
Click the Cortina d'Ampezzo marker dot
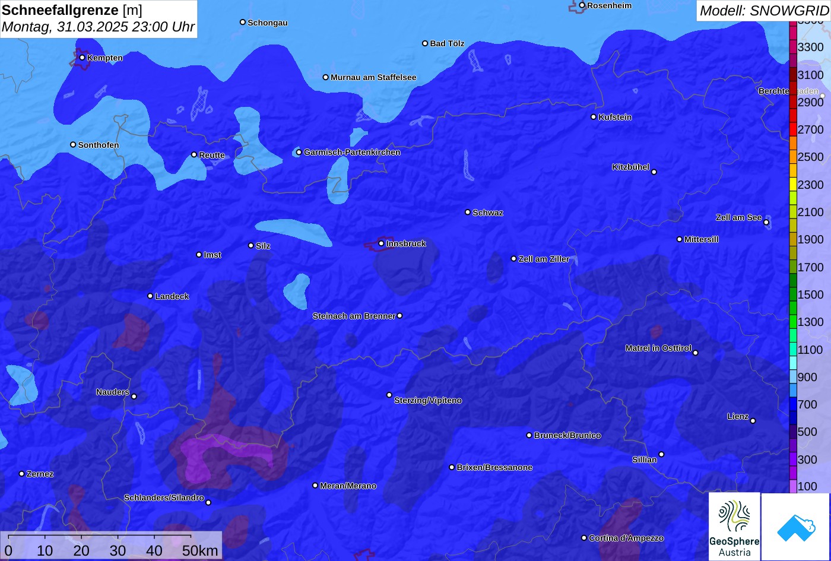click(x=583, y=538)
